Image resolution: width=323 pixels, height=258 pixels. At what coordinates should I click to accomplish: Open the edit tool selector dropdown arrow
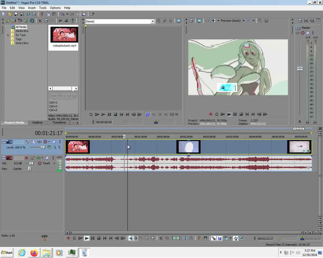[136, 238]
